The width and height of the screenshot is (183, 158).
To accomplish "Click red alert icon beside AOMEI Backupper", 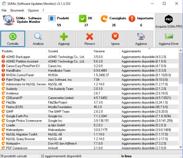I will (3, 57).
